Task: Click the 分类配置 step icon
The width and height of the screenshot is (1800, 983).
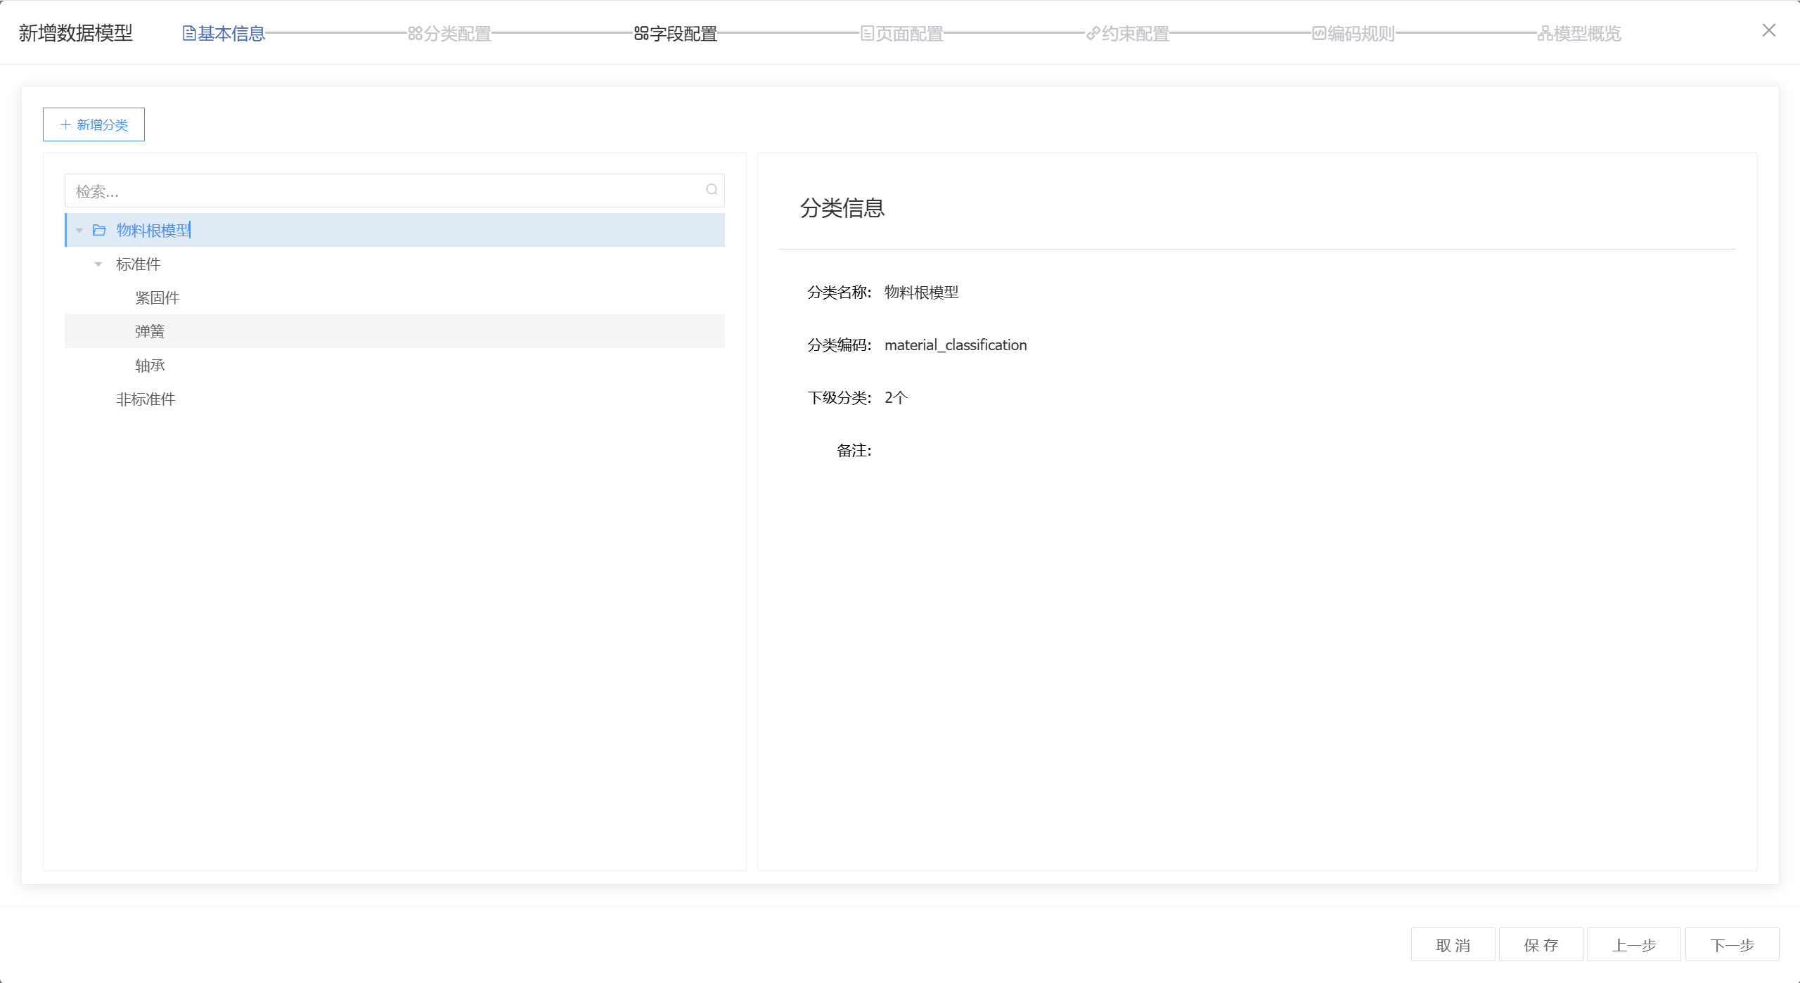Action: (415, 34)
